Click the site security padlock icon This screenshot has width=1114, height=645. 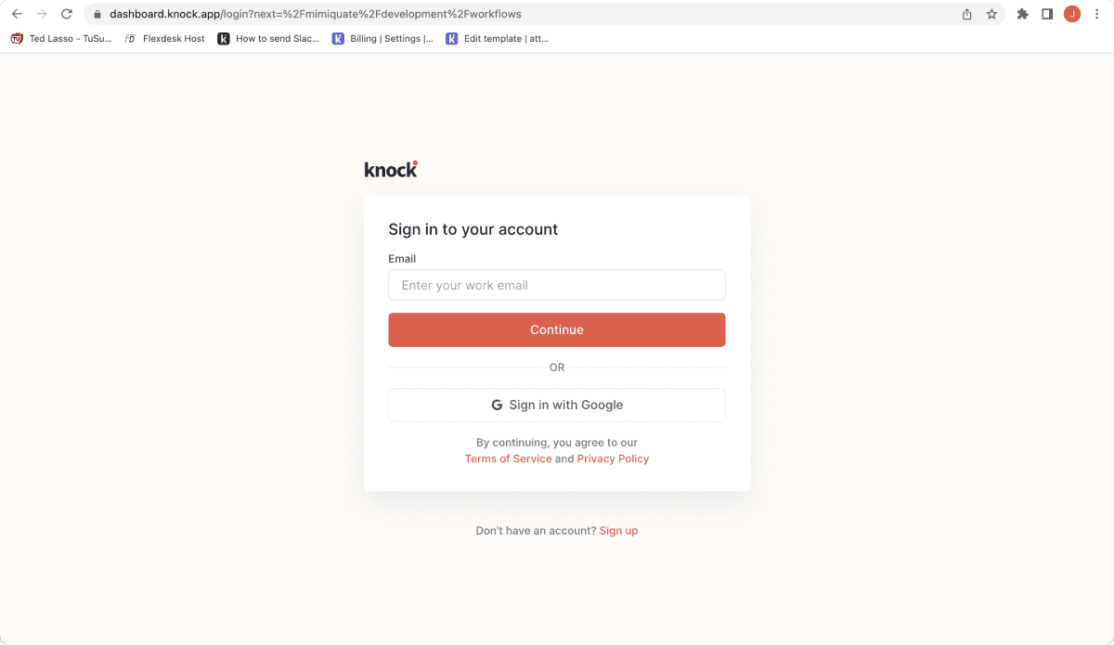(x=97, y=14)
